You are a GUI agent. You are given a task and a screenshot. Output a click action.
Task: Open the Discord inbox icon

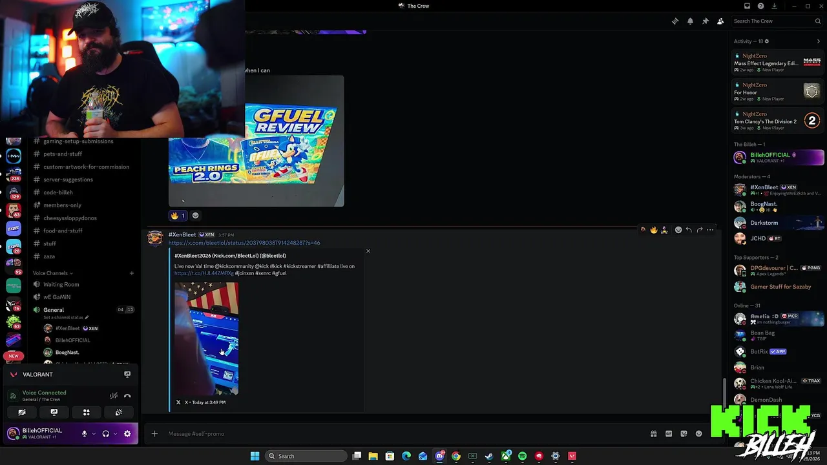[x=747, y=6]
